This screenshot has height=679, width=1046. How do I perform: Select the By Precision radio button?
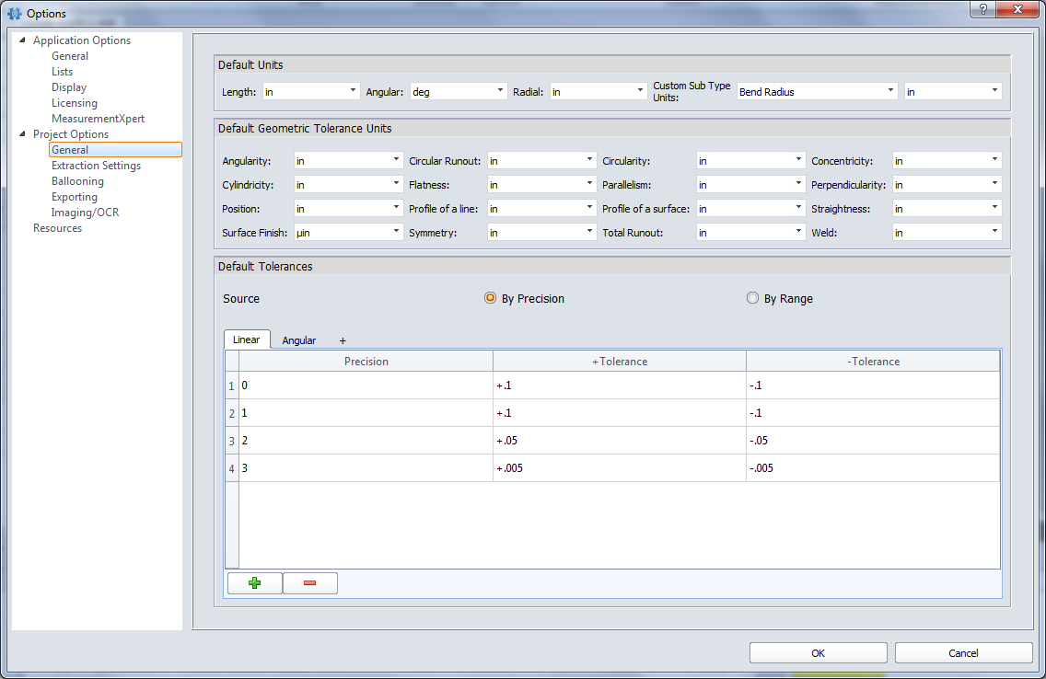pyautogui.click(x=490, y=298)
